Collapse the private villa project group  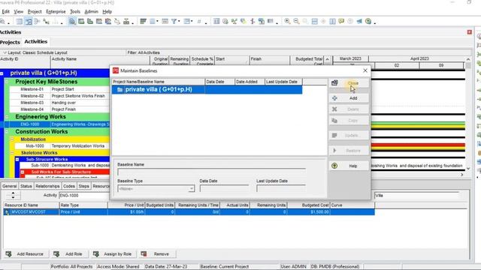click(2, 73)
